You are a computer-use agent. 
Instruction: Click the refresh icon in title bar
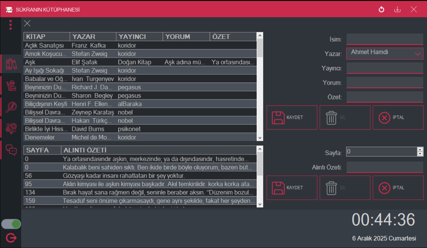pyautogui.click(x=381, y=9)
